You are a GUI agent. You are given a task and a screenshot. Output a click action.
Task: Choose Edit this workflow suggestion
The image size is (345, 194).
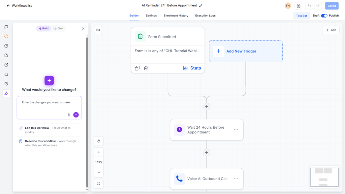click(x=49, y=130)
